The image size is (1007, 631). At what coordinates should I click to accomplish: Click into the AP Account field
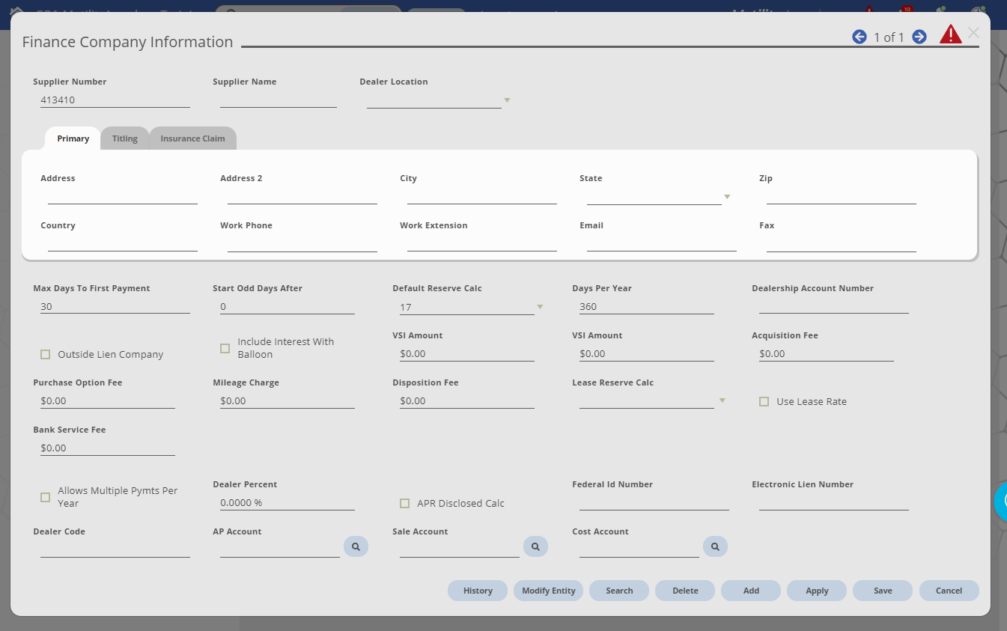coord(280,549)
